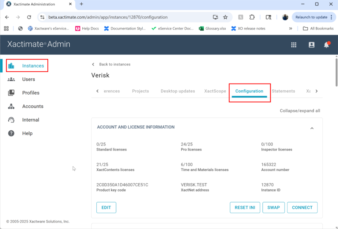Click Back to instances link
Screen dimensions: 338x229
pos(115,64)
